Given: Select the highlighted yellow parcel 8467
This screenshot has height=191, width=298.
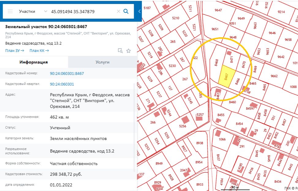Looking at the screenshot, I should coord(227,76).
